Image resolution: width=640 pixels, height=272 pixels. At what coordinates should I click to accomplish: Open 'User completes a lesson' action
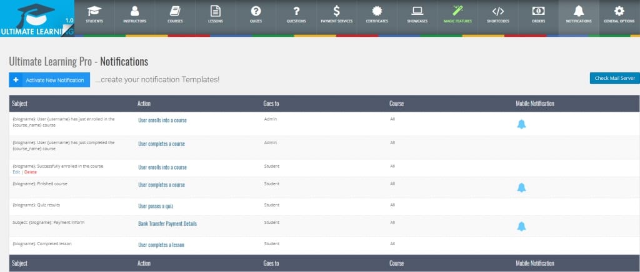click(161, 245)
